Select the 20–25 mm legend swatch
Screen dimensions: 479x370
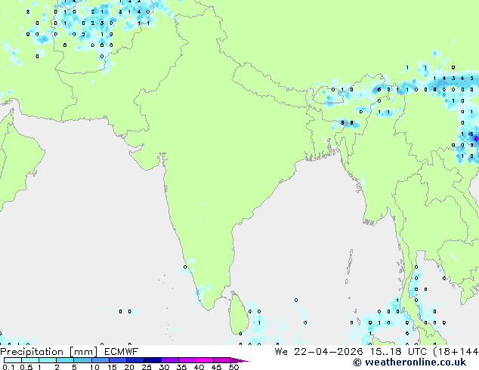(x=134, y=360)
